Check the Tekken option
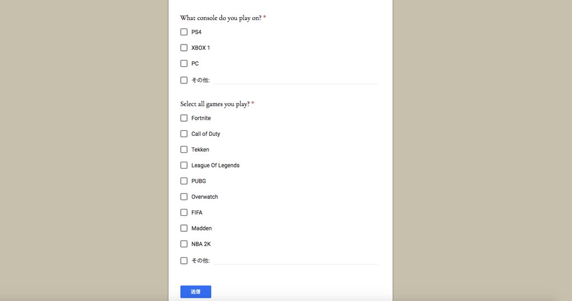The width and height of the screenshot is (572, 301). pos(184,150)
